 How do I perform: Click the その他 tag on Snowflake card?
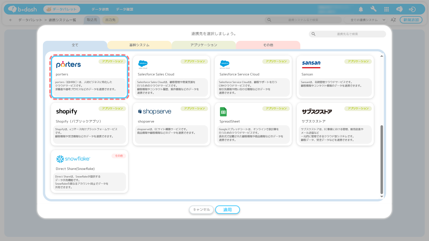coord(118,156)
